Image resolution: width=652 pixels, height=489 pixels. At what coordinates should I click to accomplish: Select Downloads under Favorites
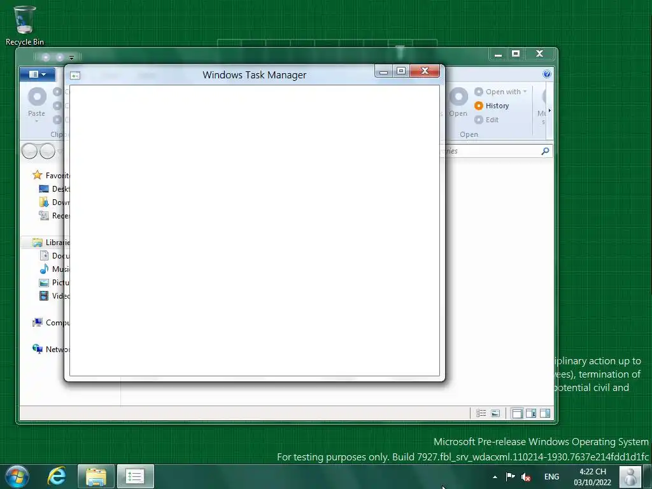[x=54, y=202]
